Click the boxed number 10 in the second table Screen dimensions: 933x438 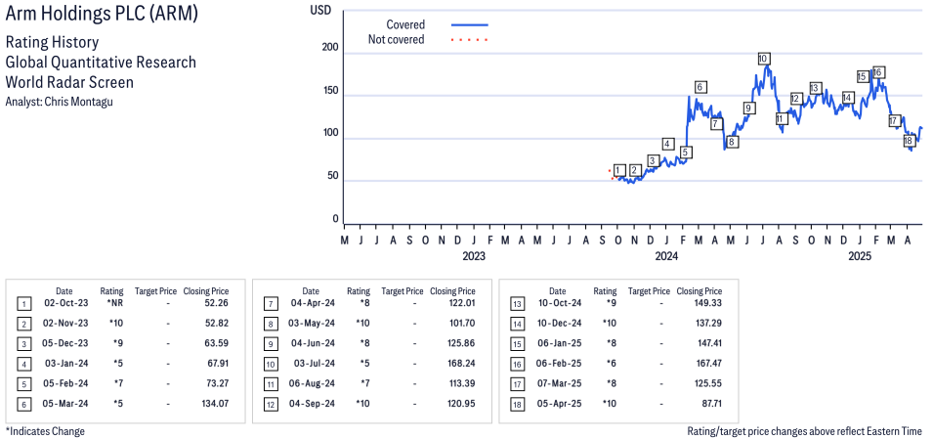(x=270, y=365)
